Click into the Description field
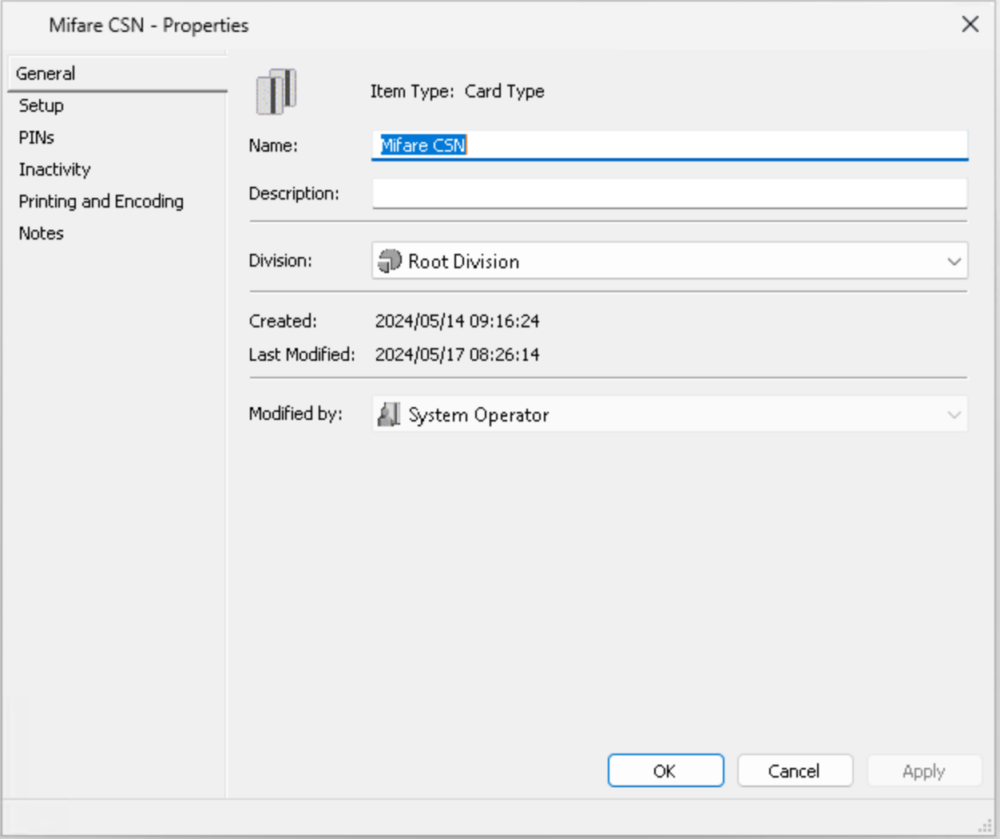This screenshot has width=1000, height=839. click(669, 193)
